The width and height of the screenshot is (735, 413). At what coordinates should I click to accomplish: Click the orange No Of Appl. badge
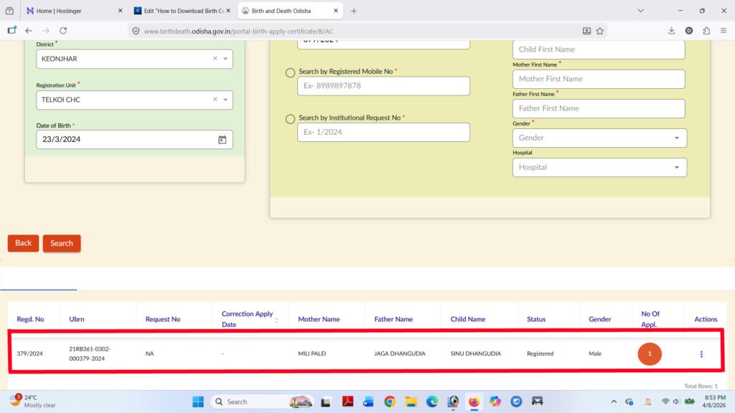[x=650, y=353]
